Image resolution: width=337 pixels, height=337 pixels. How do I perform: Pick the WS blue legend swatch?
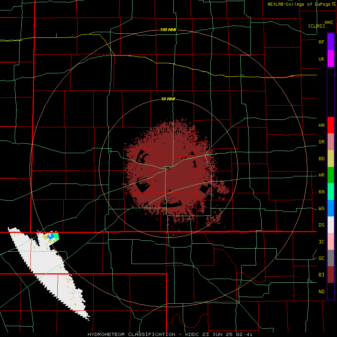[x=331, y=208]
